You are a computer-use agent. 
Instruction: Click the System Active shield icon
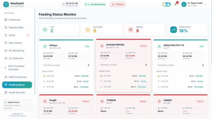click(6, 102)
